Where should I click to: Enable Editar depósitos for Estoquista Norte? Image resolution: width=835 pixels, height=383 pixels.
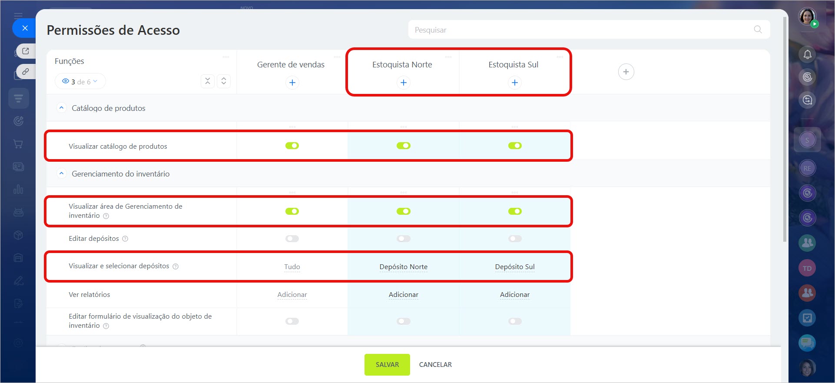tap(403, 239)
